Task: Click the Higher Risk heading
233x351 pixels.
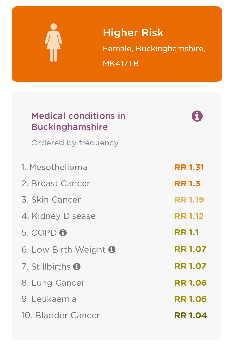Action: point(133,33)
